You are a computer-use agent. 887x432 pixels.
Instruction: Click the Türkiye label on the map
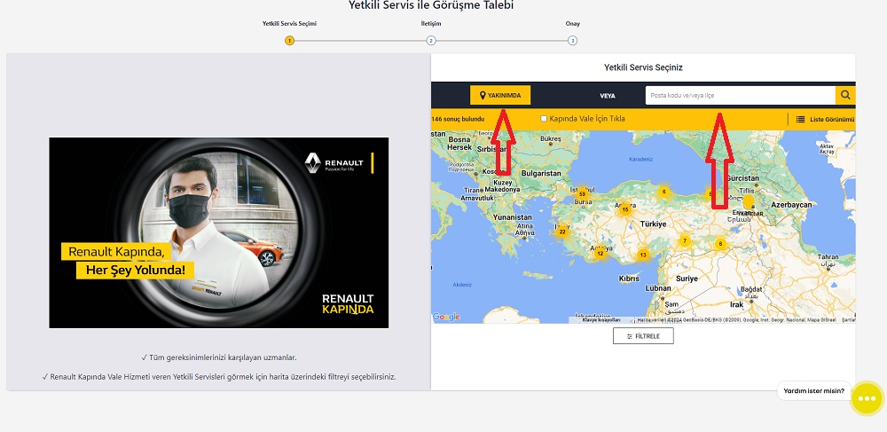point(653,224)
